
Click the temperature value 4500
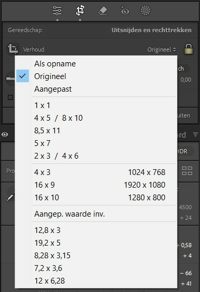coord(185,207)
